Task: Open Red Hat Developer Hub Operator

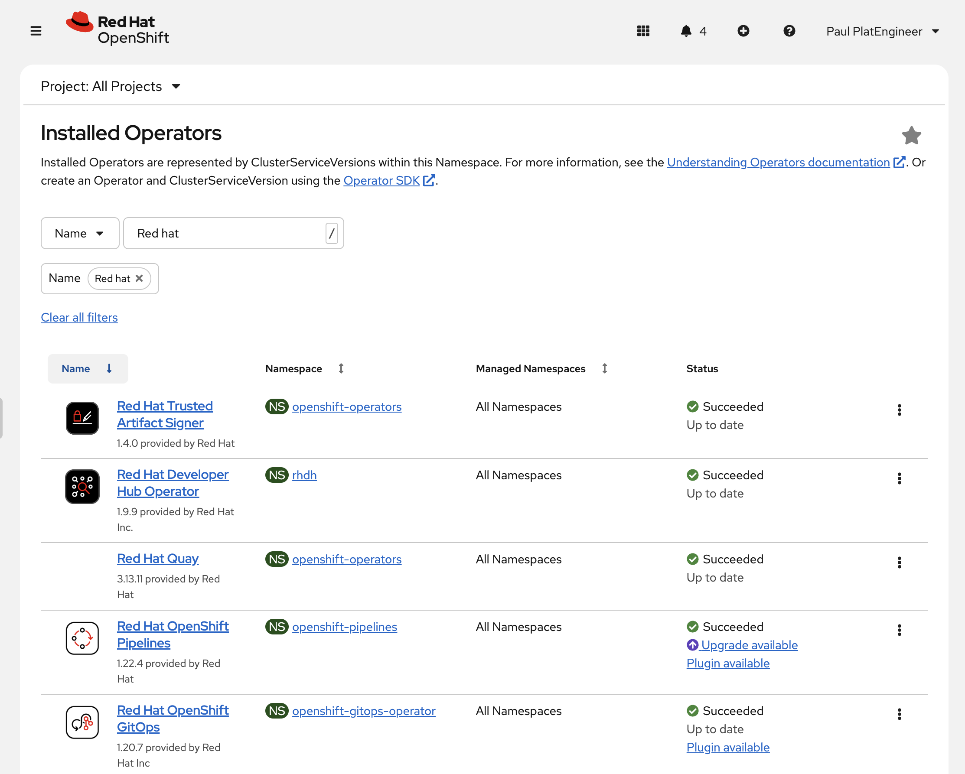Action: (173, 483)
